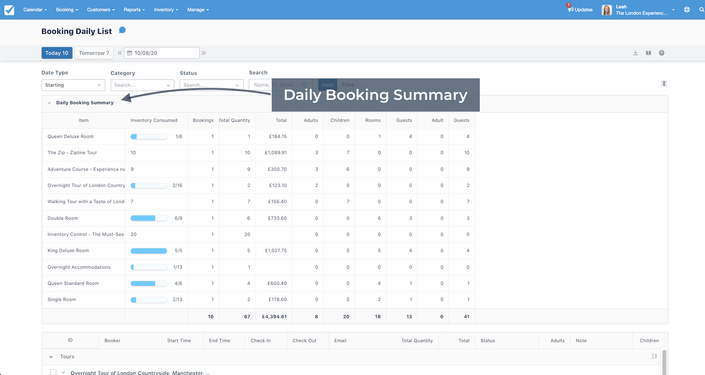
Task: Click the date field showing 10/08/20
Action: coord(162,53)
